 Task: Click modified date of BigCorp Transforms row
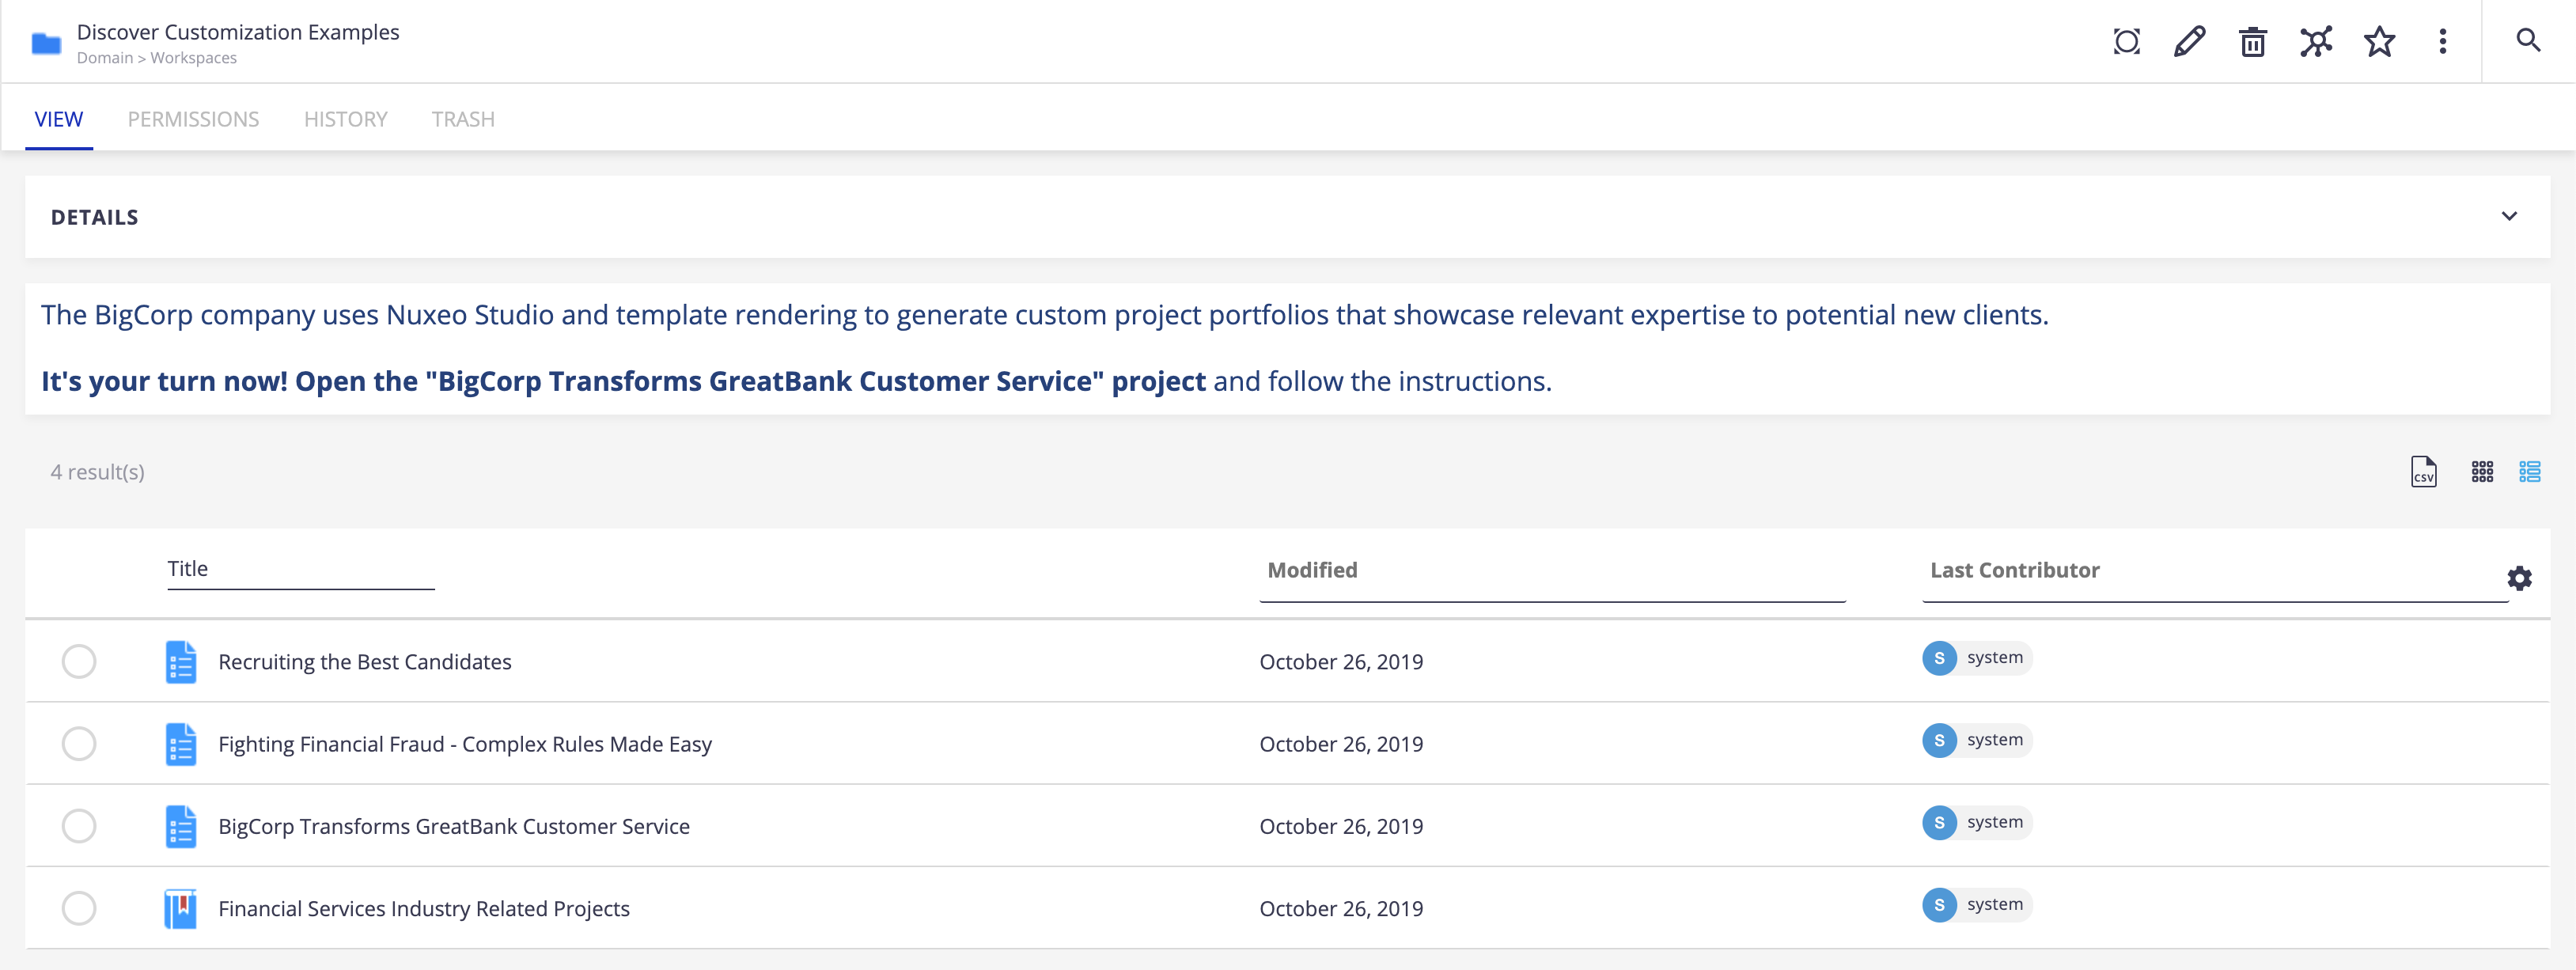click(1341, 826)
